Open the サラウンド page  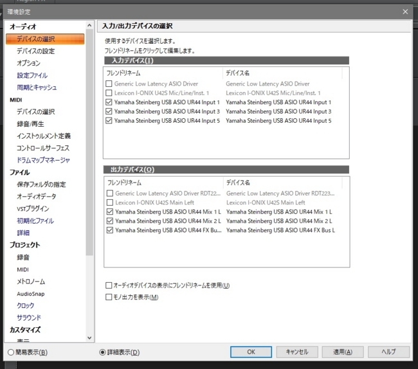[x=29, y=318]
